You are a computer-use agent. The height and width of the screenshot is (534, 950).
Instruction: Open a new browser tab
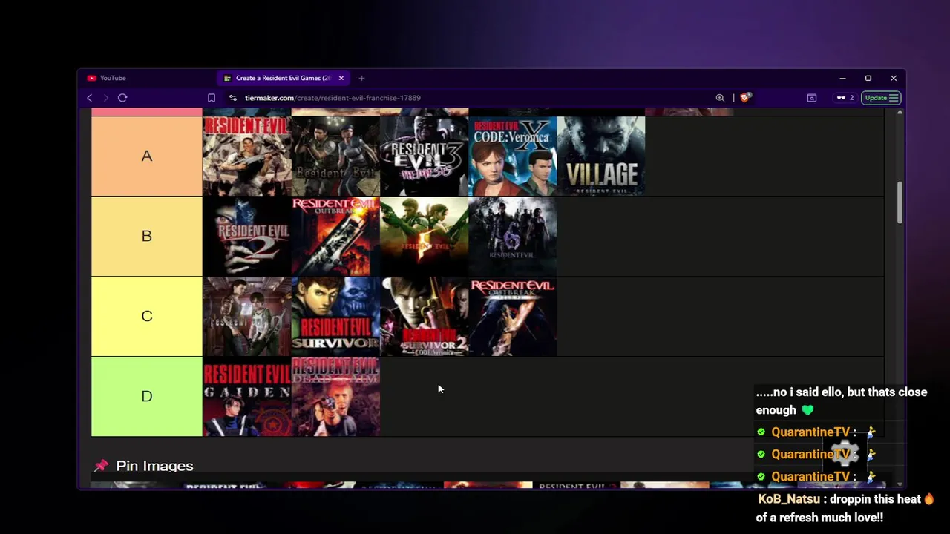click(361, 78)
